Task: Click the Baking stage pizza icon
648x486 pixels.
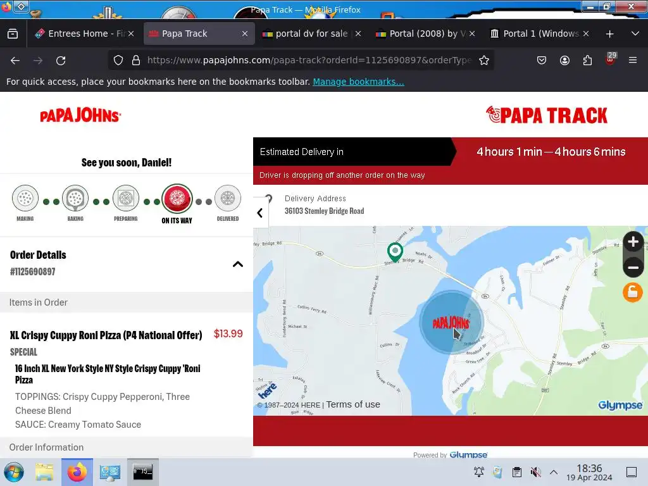Action: pos(75,198)
